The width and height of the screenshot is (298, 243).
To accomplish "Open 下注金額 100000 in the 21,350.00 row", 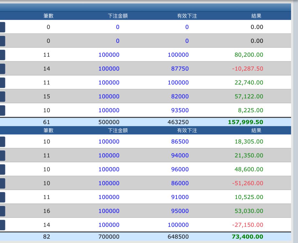I will coord(109,155).
